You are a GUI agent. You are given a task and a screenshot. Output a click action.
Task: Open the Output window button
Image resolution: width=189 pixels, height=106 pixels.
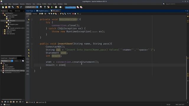(x=7, y=105)
